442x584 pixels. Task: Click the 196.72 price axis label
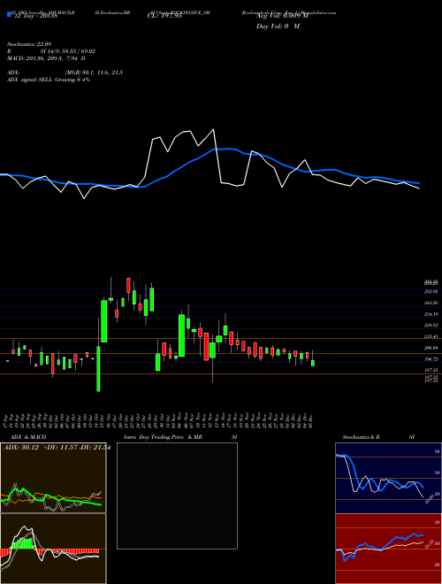coord(431,359)
